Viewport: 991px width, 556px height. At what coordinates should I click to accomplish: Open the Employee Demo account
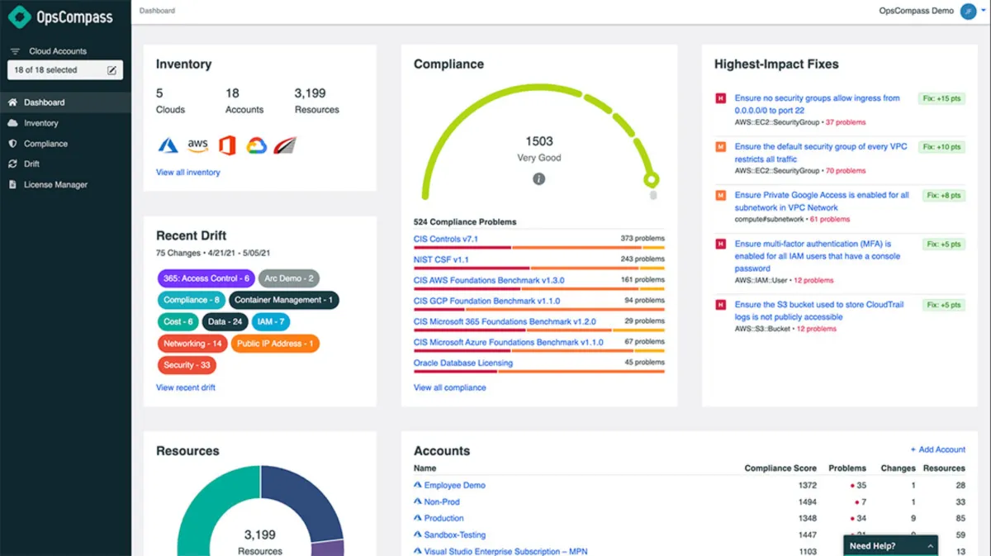[x=455, y=485]
